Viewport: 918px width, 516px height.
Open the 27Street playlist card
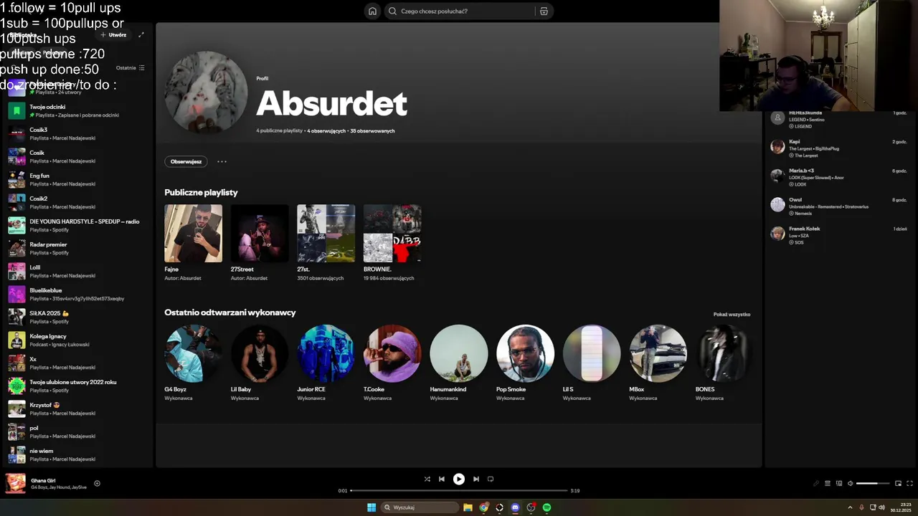[x=260, y=243]
